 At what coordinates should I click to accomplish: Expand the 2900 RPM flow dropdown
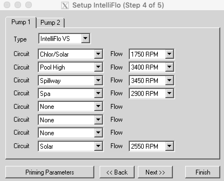click(x=169, y=93)
